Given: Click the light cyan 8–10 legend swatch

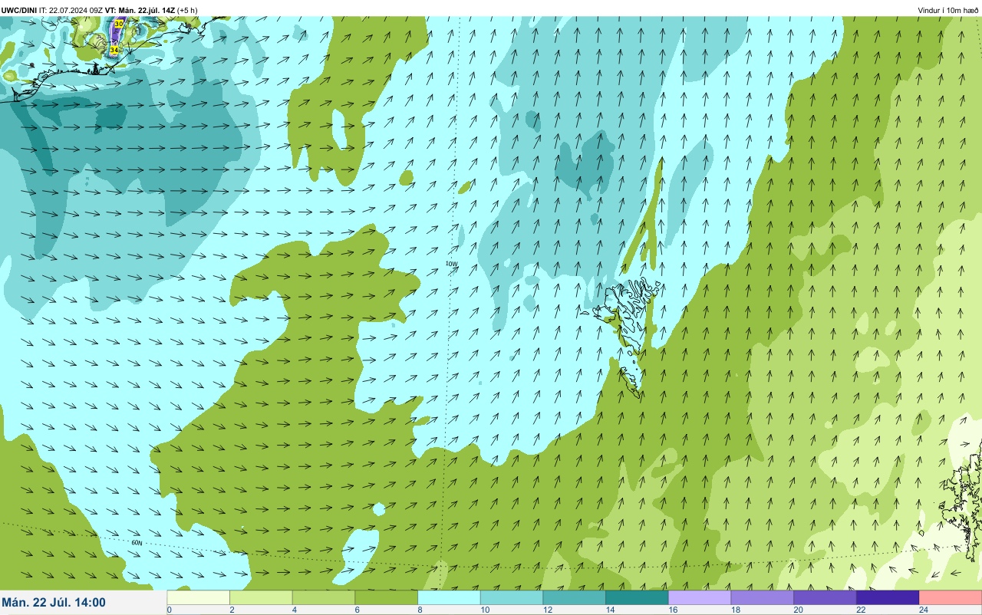Looking at the screenshot, I should pos(450,597).
